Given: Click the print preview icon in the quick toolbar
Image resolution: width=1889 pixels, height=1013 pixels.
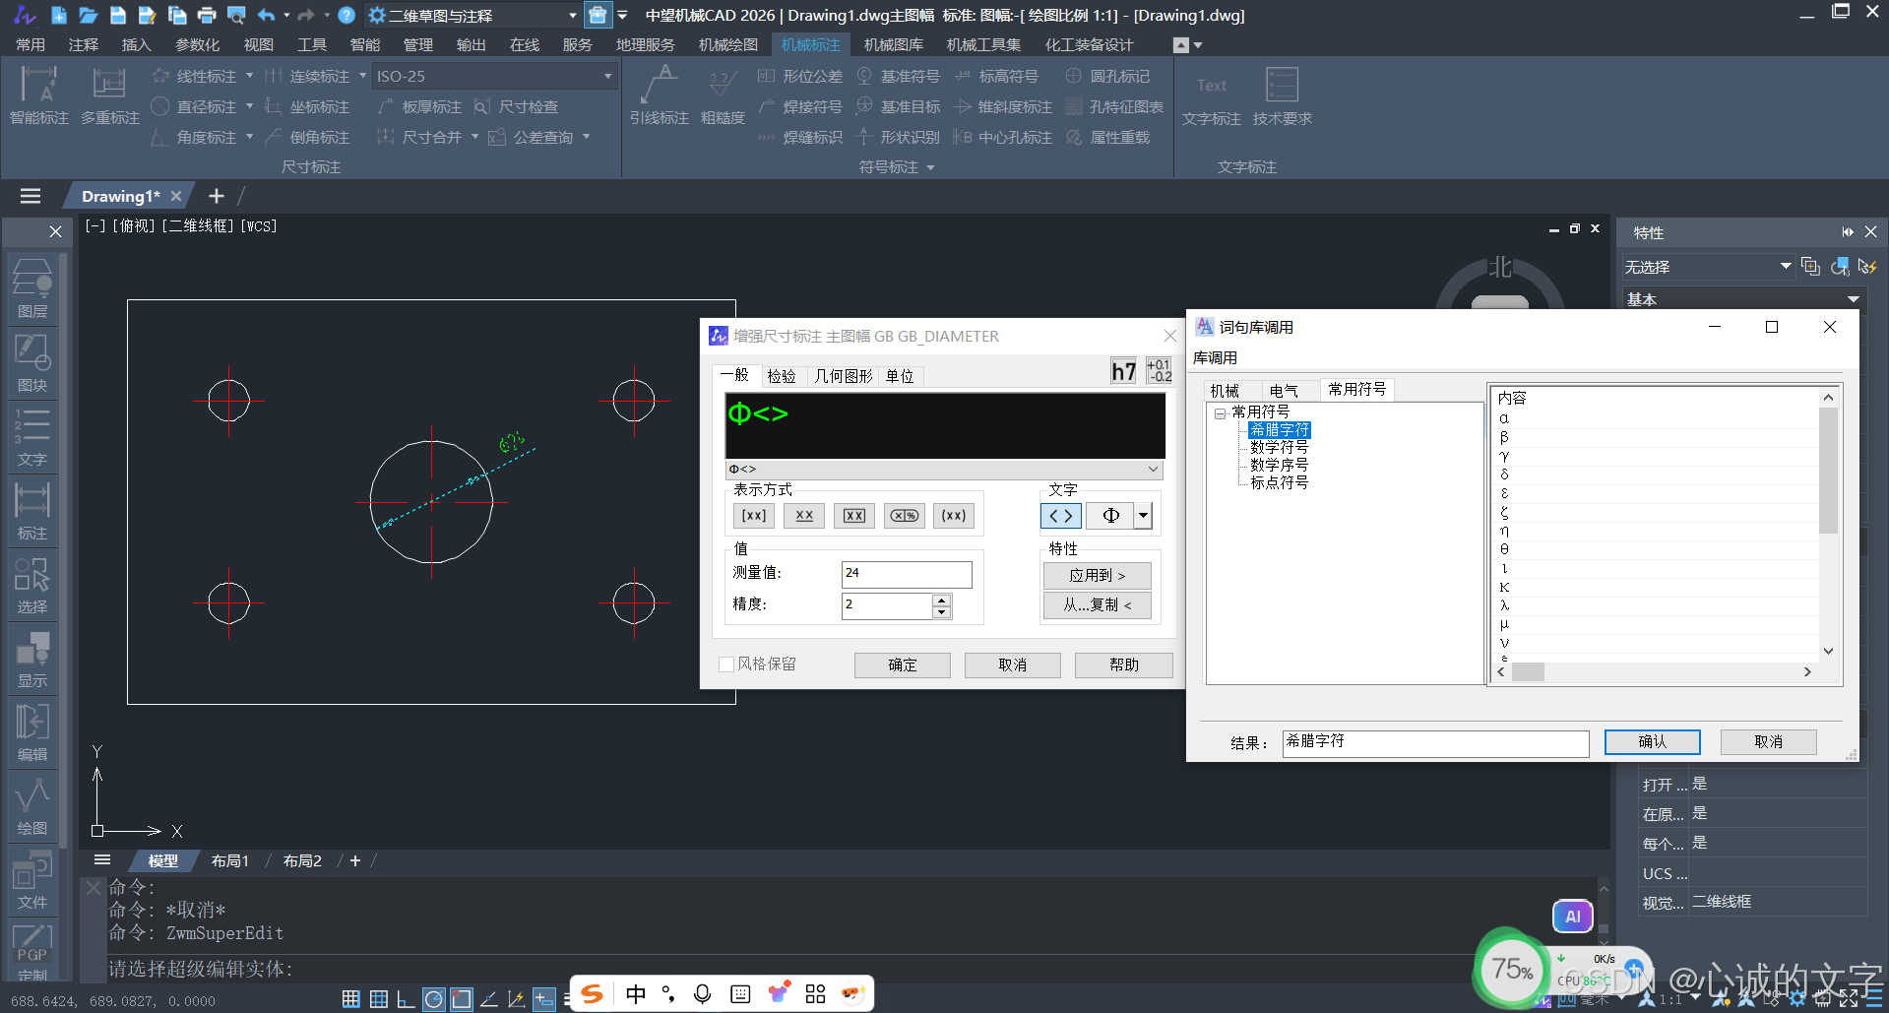Looking at the screenshot, I should 236,15.
